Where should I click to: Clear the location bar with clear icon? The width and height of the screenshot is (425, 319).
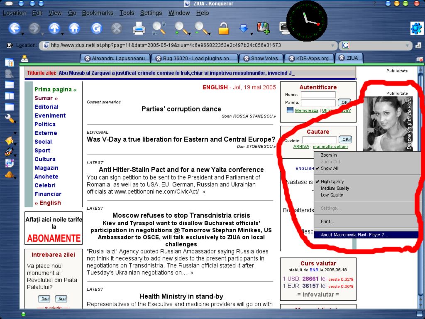point(10,45)
